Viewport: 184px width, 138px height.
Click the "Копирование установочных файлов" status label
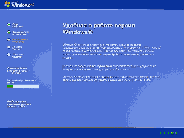(x=21, y=82)
